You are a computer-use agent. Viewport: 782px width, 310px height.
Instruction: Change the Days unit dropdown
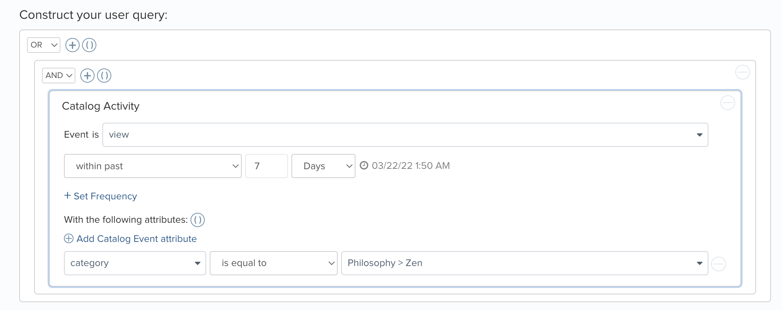tap(323, 166)
